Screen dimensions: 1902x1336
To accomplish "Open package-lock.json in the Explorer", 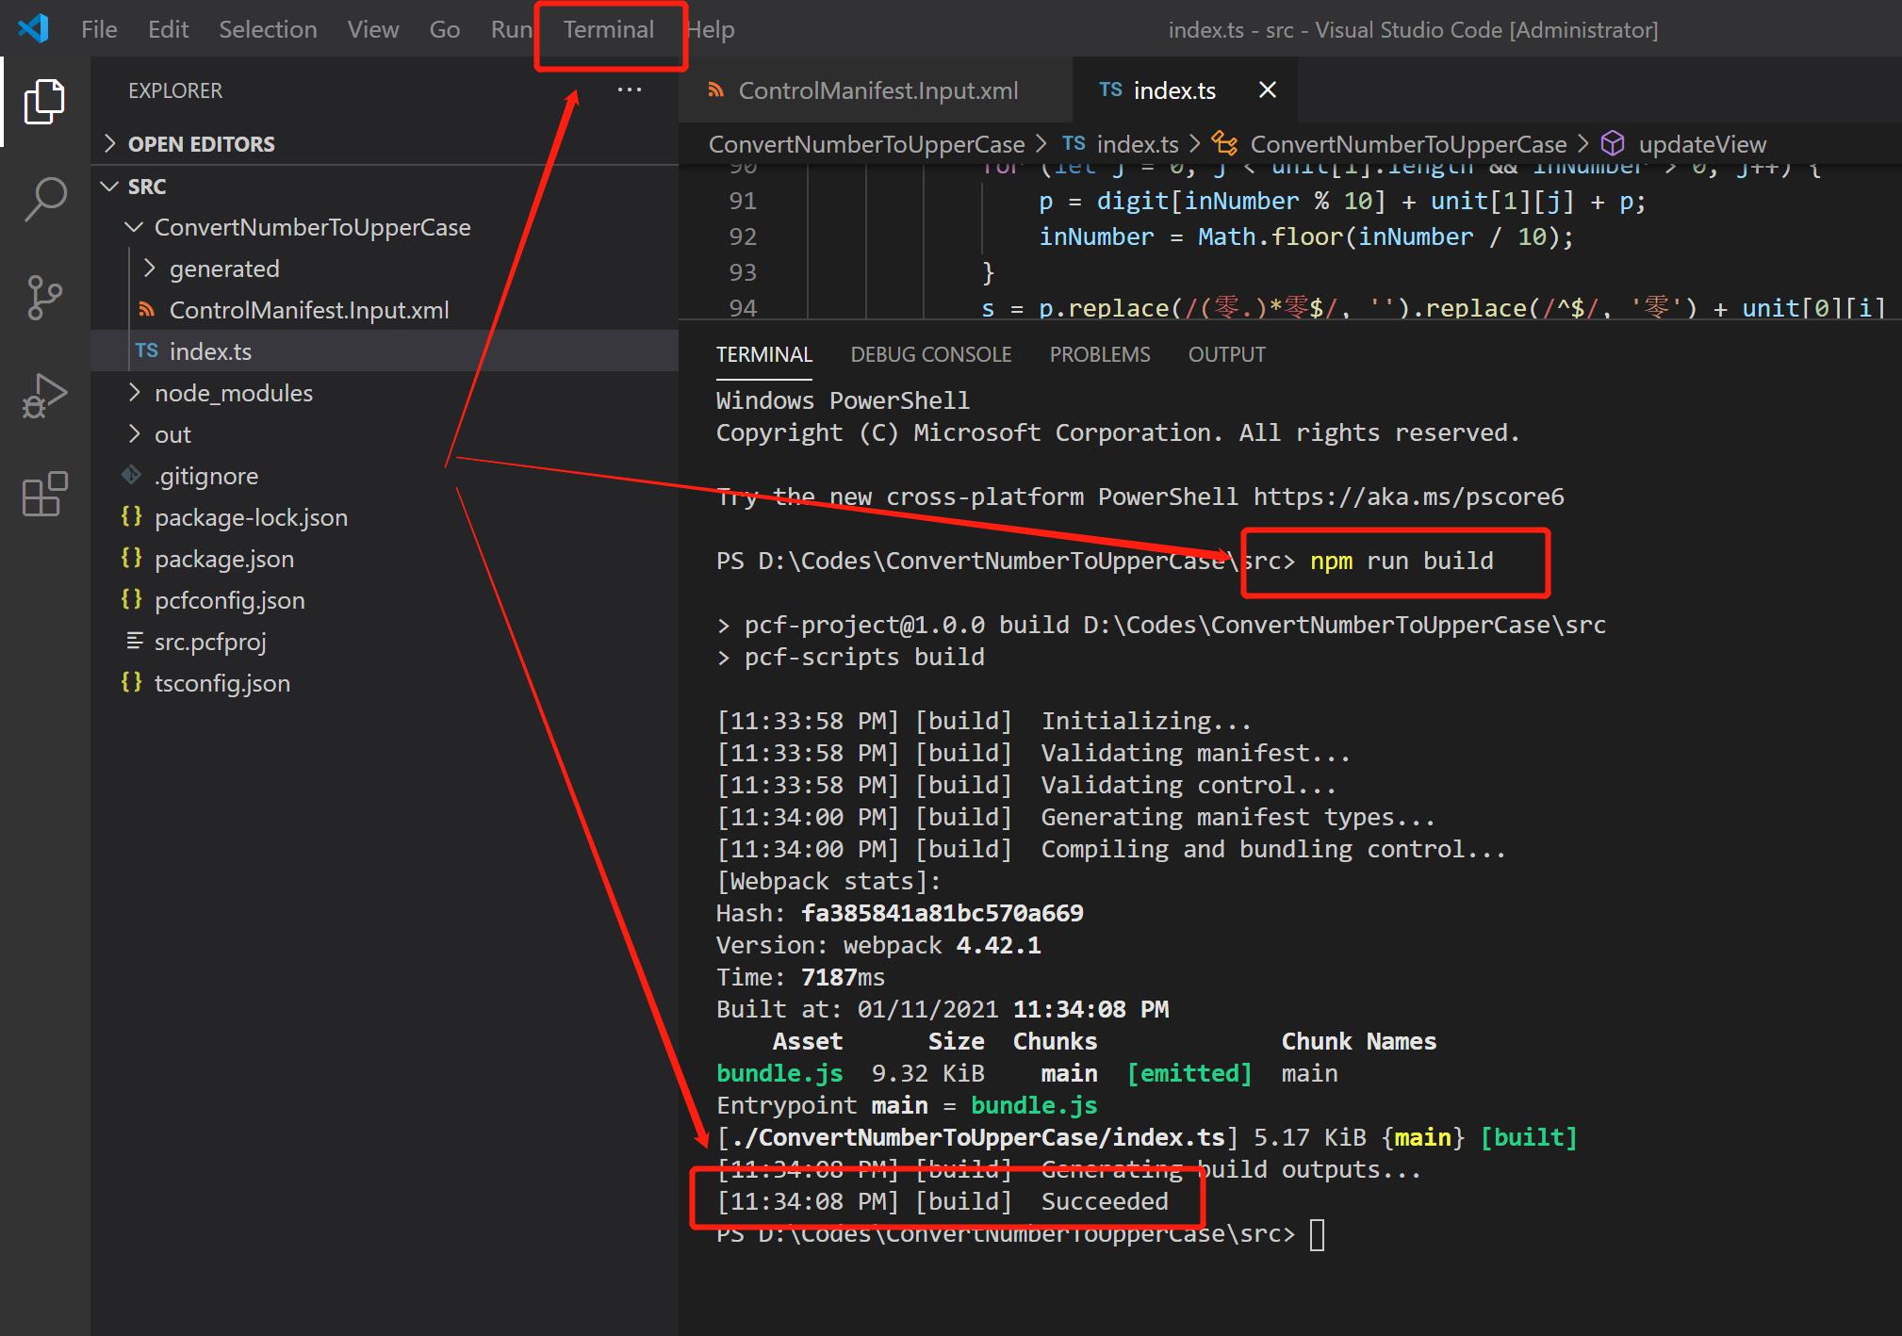I will coord(385,517).
